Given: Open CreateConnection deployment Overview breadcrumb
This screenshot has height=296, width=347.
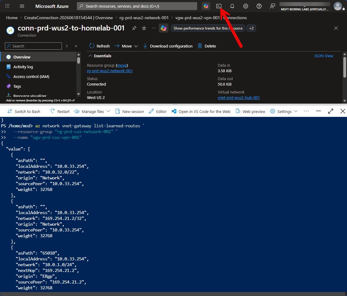Looking at the screenshot, I should click(68, 18).
